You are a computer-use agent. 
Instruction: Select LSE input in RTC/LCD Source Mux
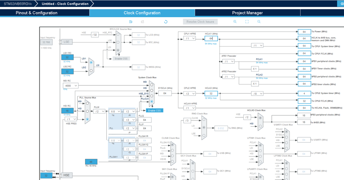click(x=118, y=42)
